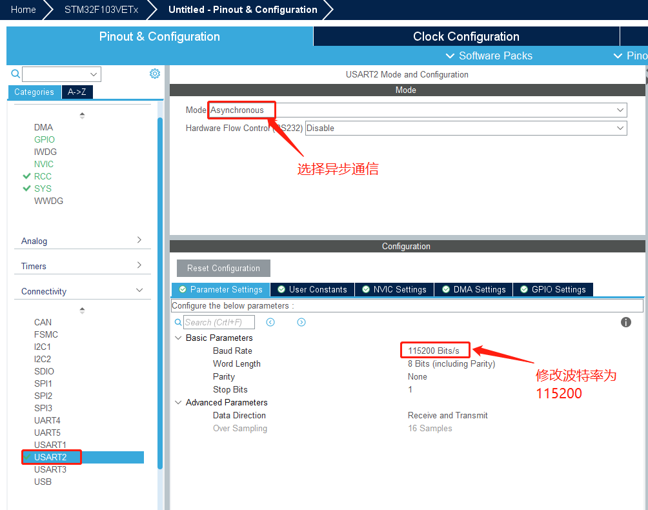
Task: Collapse the System Core list arrow
Action: [82, 116]
